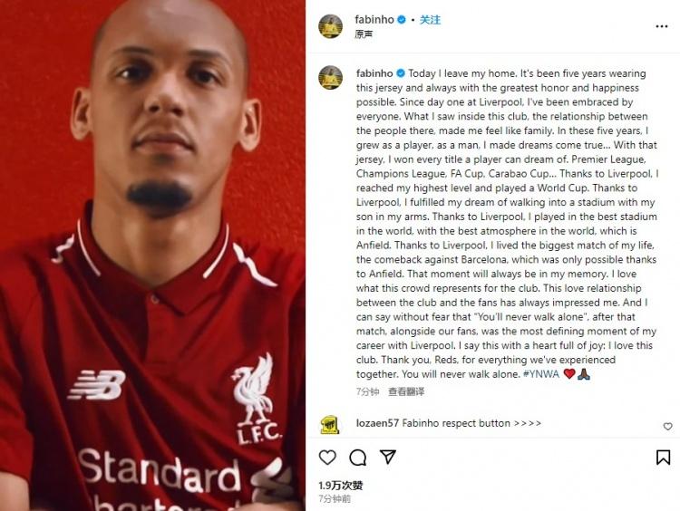
Task: Open the lozaen57 commenter username
Action: click(x=377, y=423)
